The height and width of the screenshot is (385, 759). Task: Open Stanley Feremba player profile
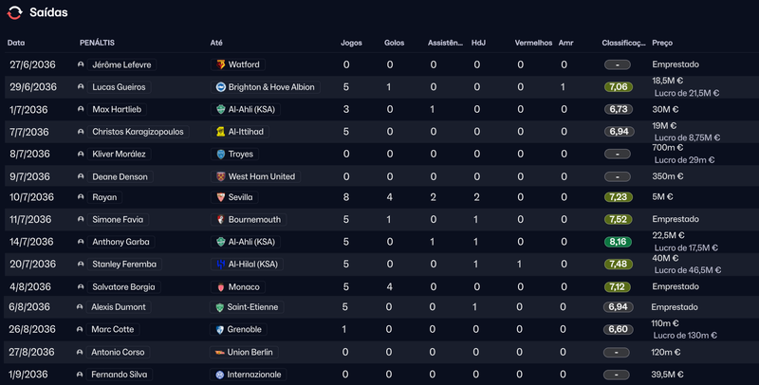tap(124, 264)
